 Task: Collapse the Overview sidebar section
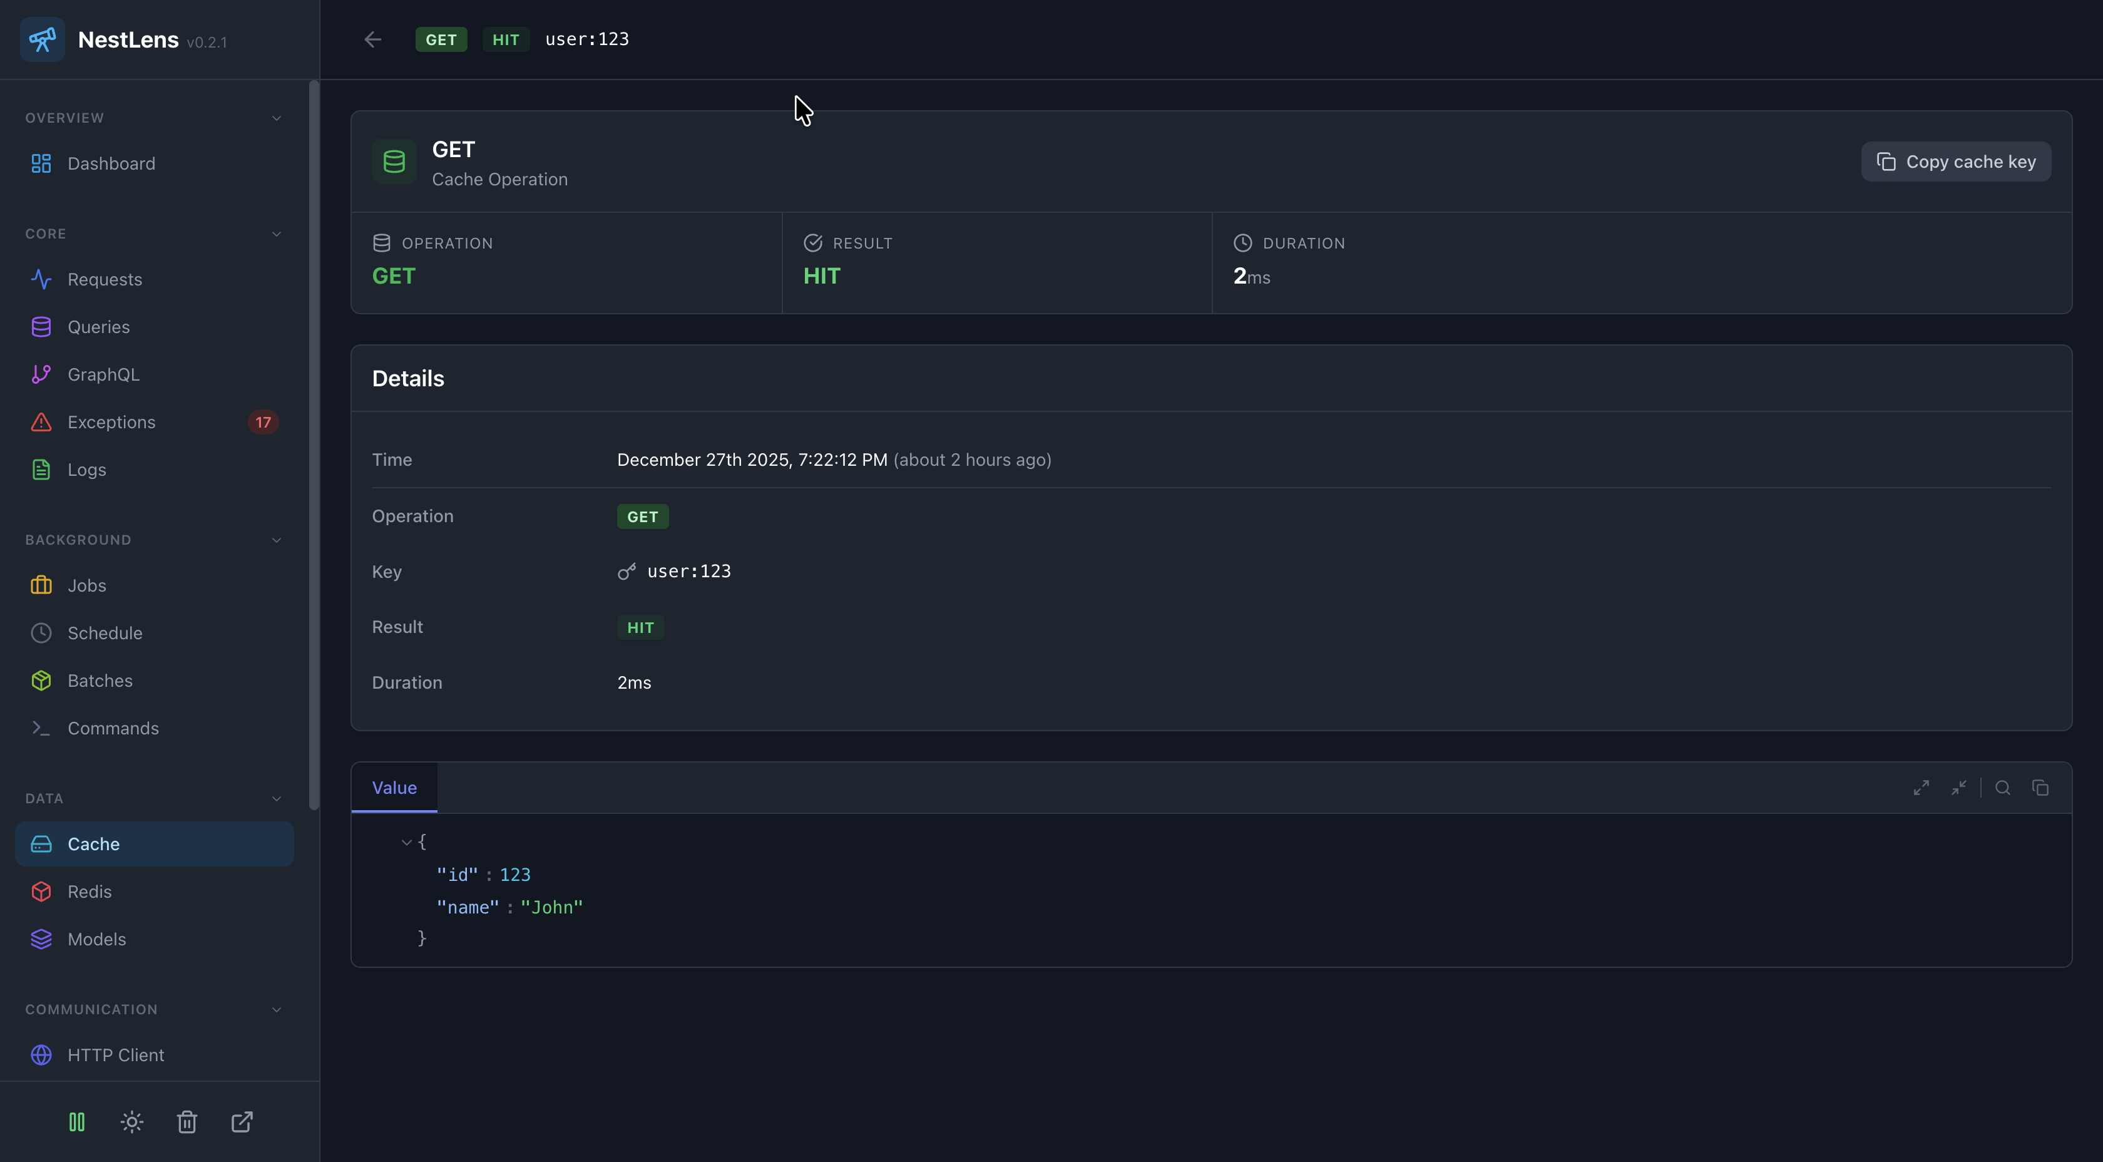coord(276,118)
